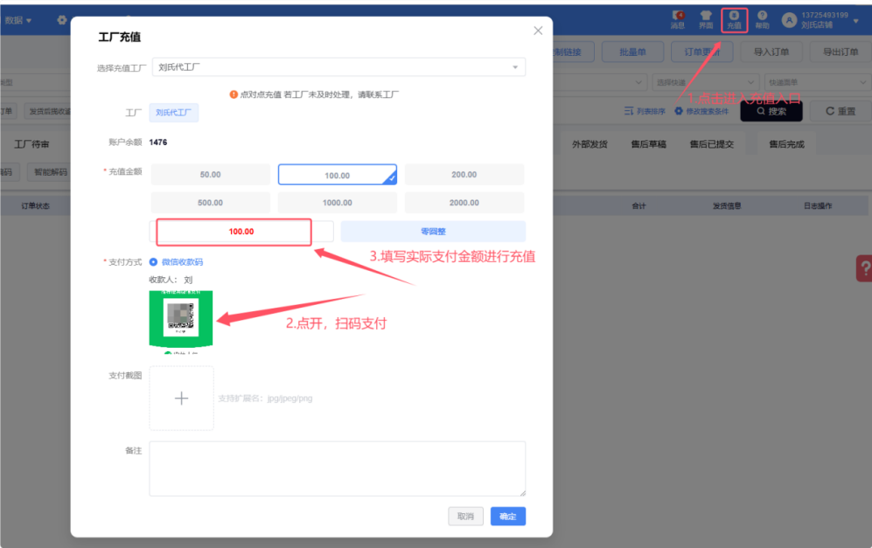The image size is (872, 548).
Task: Choose the 200.00 recharge amount
Action: pyautogui.click(x=464, y=175)
